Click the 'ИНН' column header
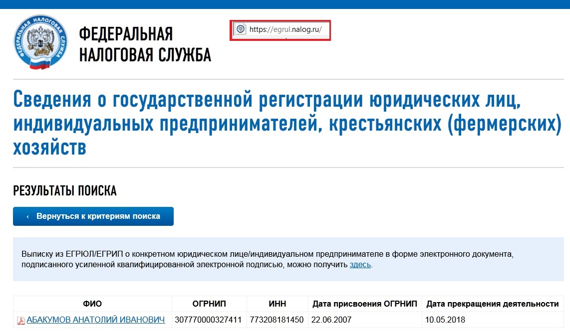 (x=277, y=304)
